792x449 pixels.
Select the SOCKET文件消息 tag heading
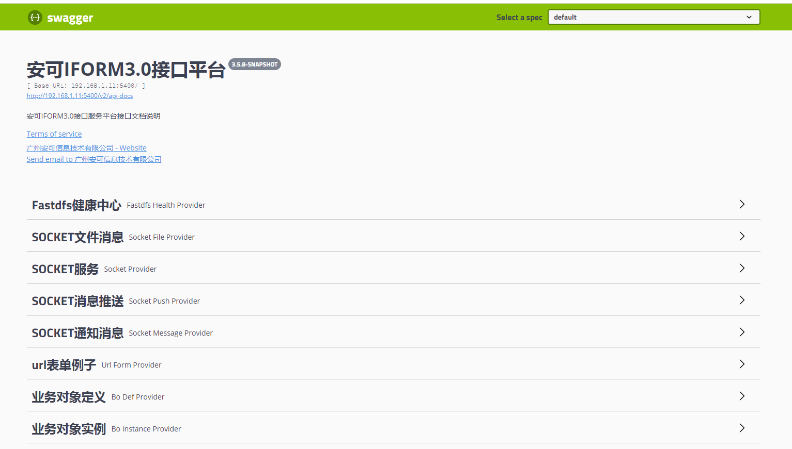pos(77,237)
